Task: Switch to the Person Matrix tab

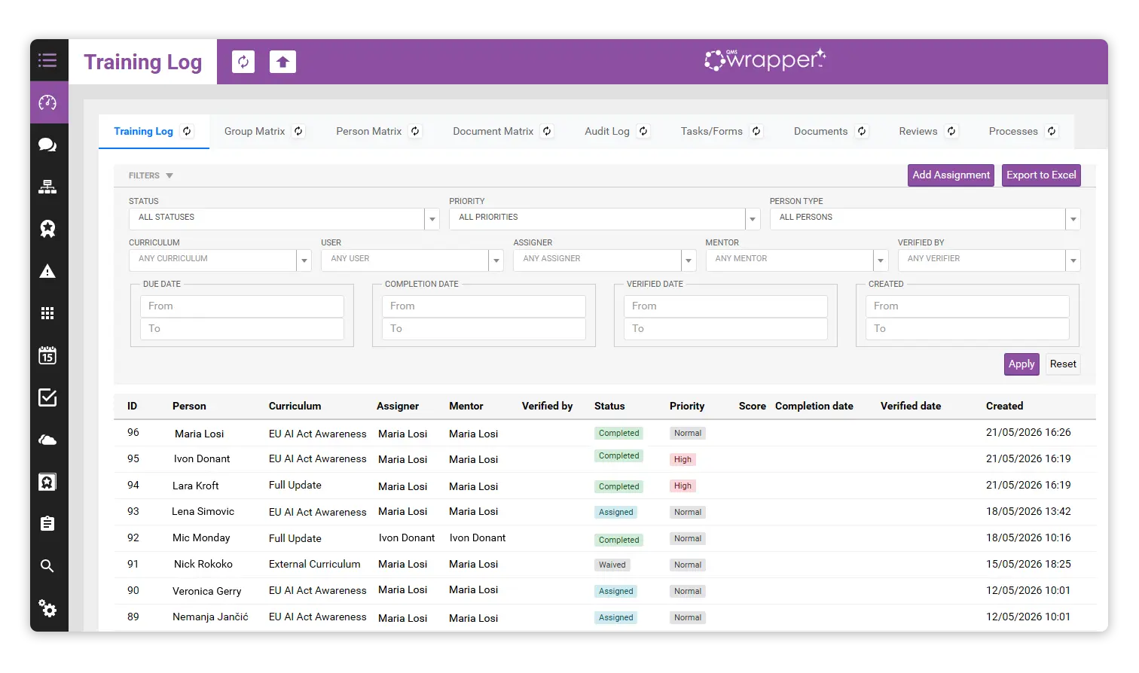Action: [369, 131]
